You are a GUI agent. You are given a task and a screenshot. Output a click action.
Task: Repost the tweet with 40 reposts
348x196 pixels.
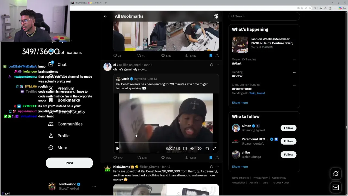(x=141, y=56)
